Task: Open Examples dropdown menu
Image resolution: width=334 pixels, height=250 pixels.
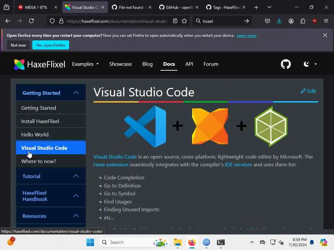Action: coord(85,64)
